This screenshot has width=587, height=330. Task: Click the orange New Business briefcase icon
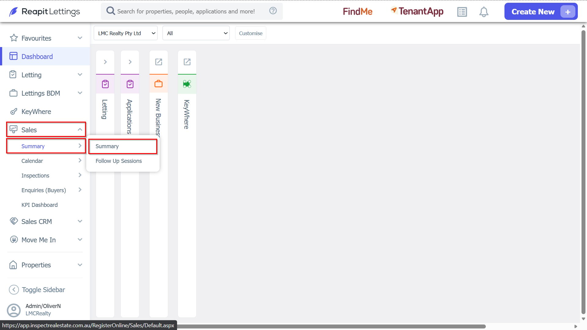[158, 84]
